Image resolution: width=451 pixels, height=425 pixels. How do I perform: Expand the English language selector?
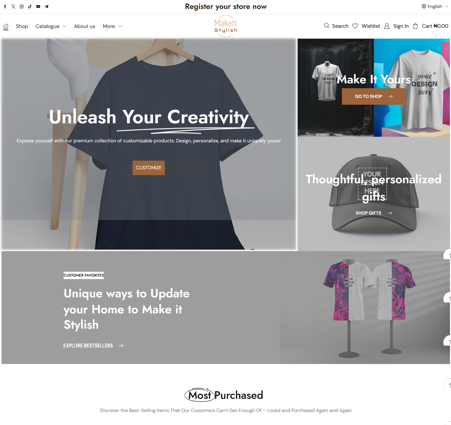tap(435, 6)
